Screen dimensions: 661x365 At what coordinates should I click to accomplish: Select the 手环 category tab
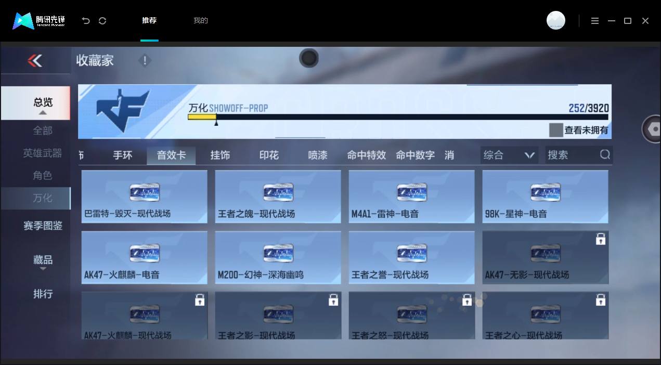click(x=123, y=155)
